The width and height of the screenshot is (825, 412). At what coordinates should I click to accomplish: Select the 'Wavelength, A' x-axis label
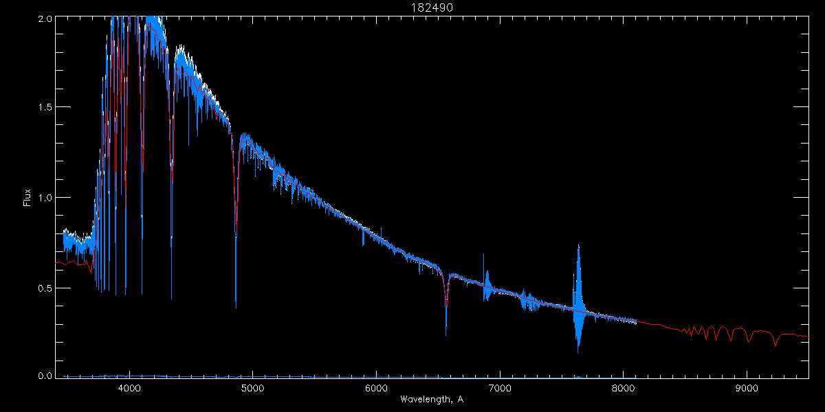(431, 400)
